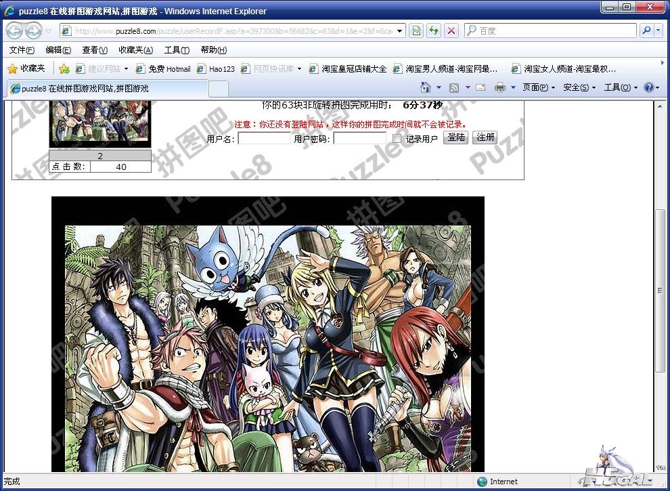Viewport: 670px width, 491px height.
Task: Open the 建议网站 favorites link
Action: [x=98, y=68]
